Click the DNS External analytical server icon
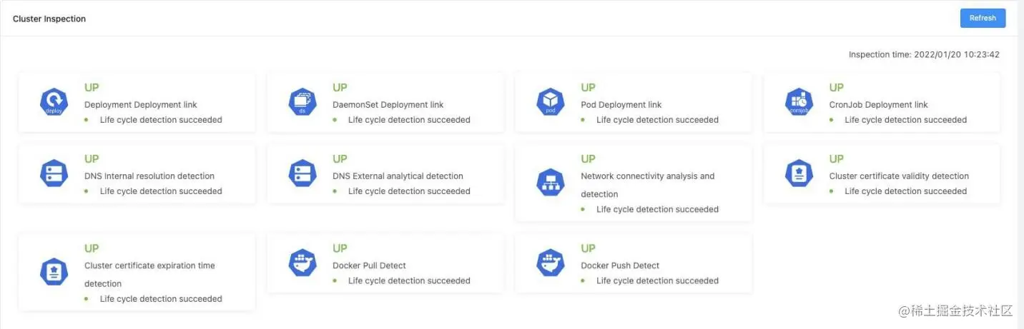 [302, 173]
